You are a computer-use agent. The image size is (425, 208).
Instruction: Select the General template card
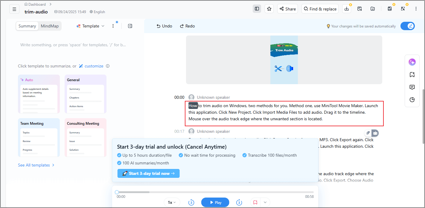pos(86,94)
